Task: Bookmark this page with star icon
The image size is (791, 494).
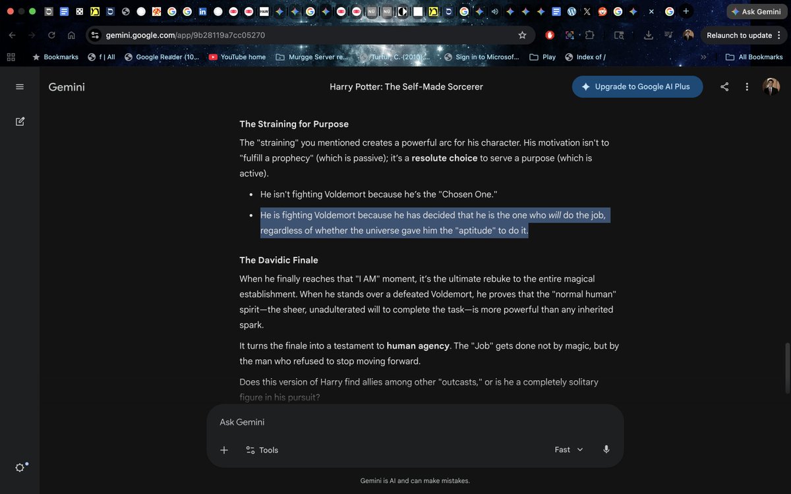Action: point(522,36)
